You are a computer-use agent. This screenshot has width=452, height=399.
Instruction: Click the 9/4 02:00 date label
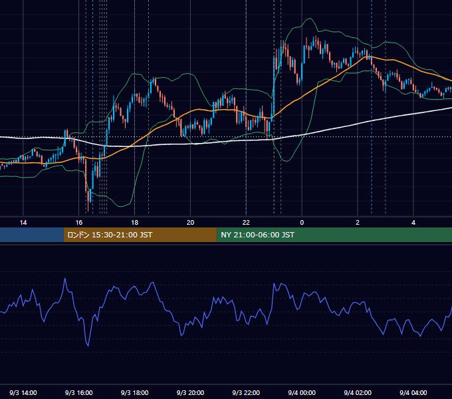(358, 392)
